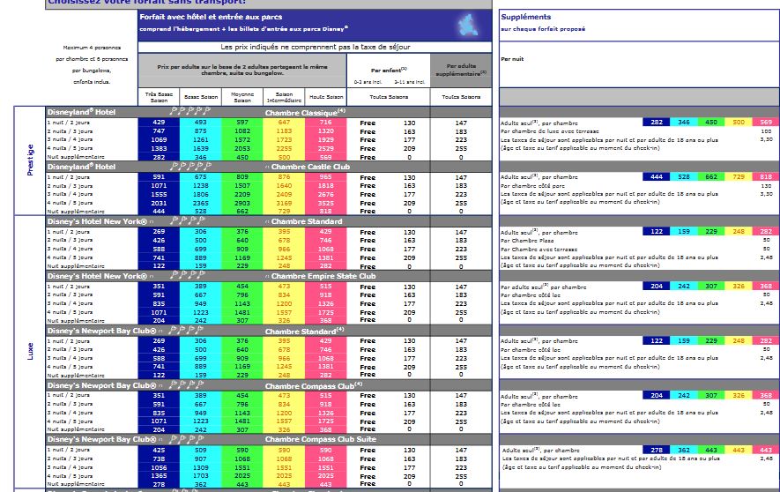Select the 2031 price cell
The image size is (780, 492).
(x=159, y=203)
